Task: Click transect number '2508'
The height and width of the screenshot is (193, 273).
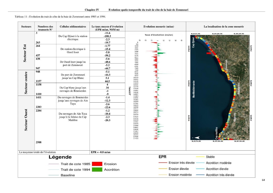Action: pos(38,142)
